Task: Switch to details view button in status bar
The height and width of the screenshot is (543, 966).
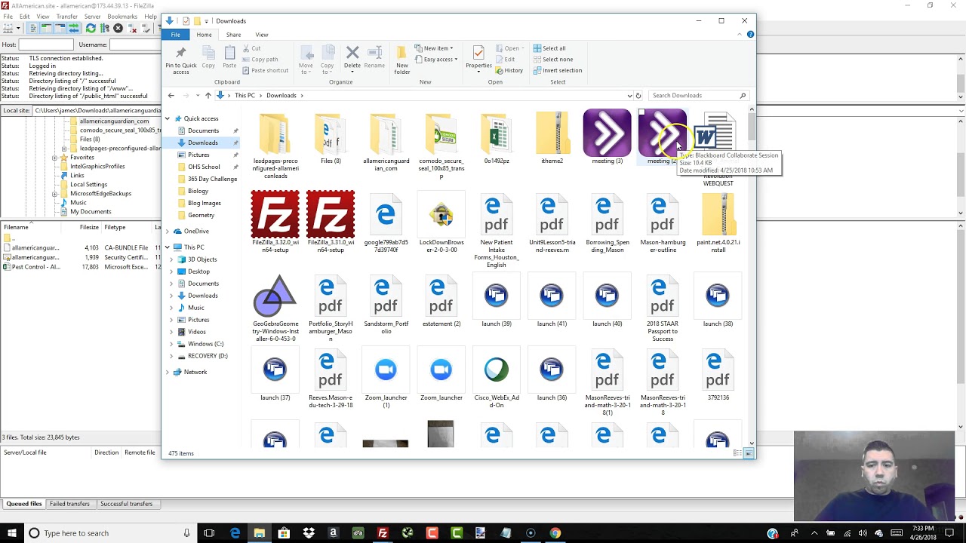Action: click(737, 453)
